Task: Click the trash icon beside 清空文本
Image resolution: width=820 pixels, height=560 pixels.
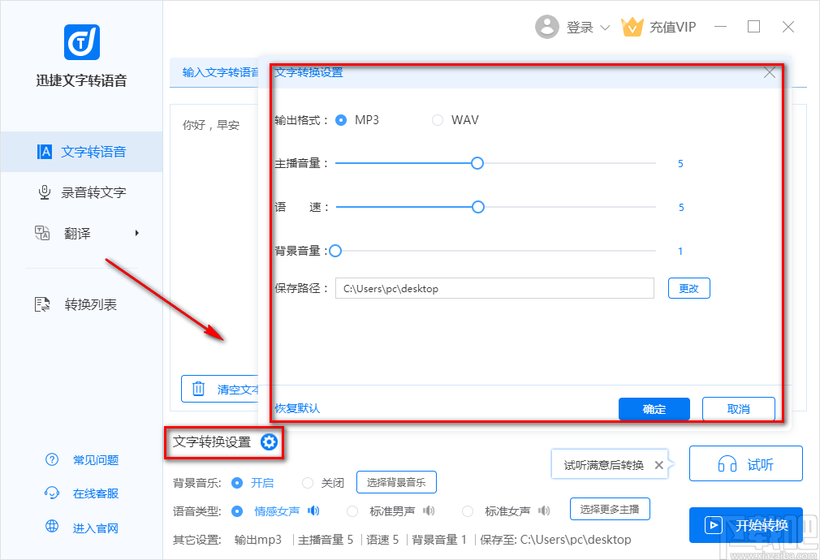Action: [x=199, y=389]
